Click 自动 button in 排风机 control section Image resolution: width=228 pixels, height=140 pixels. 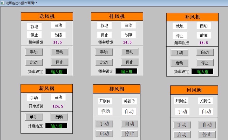coord(130,52)
